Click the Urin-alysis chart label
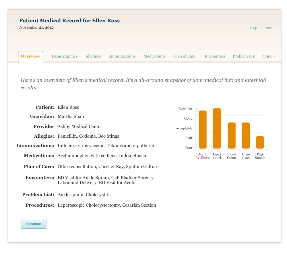The width and height of the screenshot is (287, 253). pos(246,156)
